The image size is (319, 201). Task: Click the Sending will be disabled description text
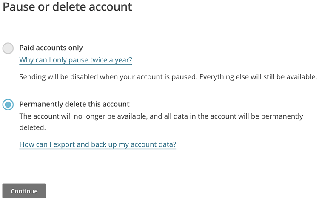106,77
